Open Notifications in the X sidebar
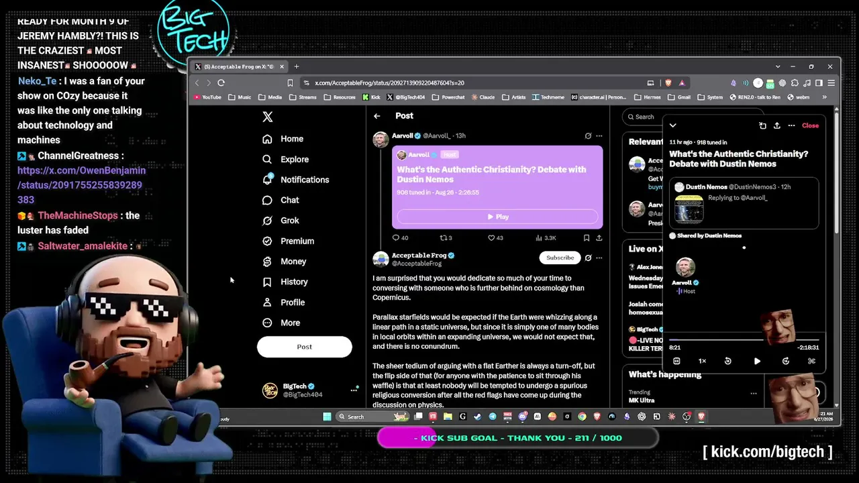The width and height of the screenshot is (859, 483). (296, 180)
